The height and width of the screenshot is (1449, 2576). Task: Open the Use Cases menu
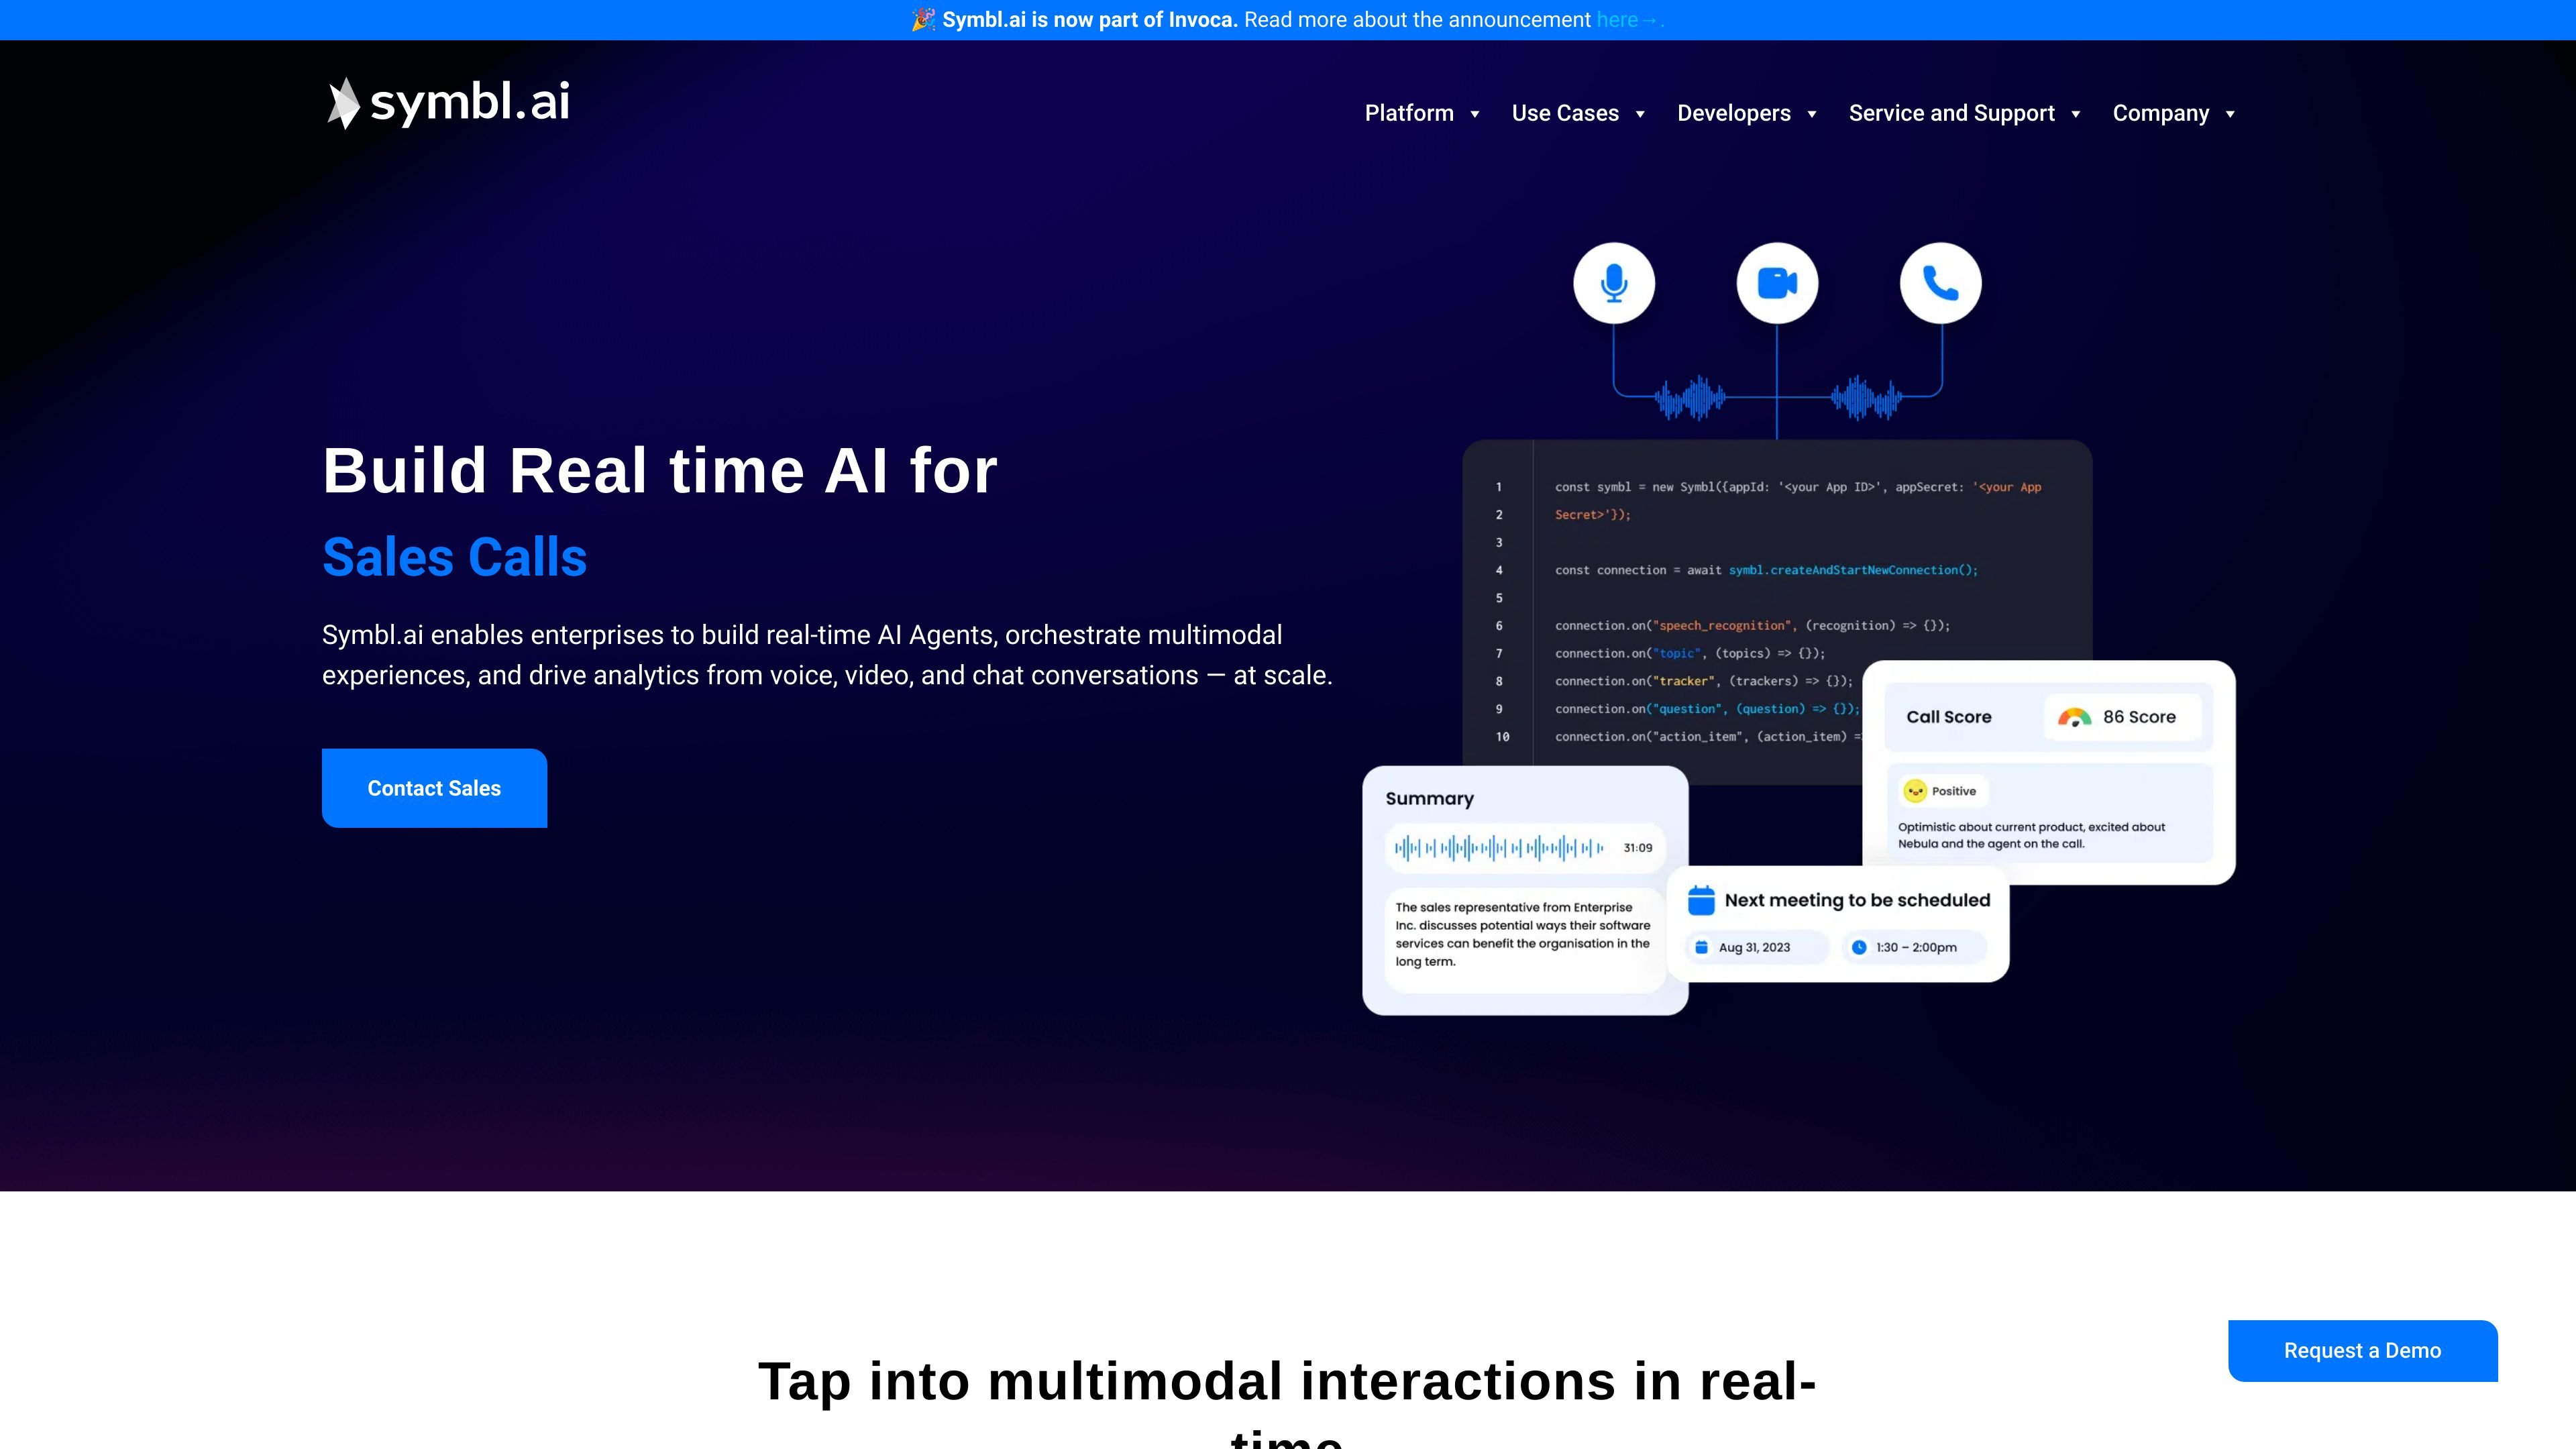(x=1565, y=113)
